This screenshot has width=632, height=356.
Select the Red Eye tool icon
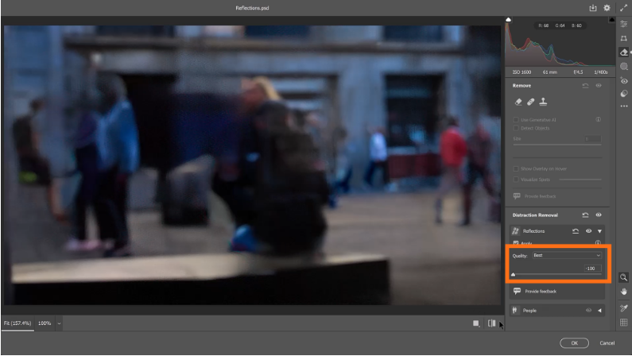[x=624, y=80]
